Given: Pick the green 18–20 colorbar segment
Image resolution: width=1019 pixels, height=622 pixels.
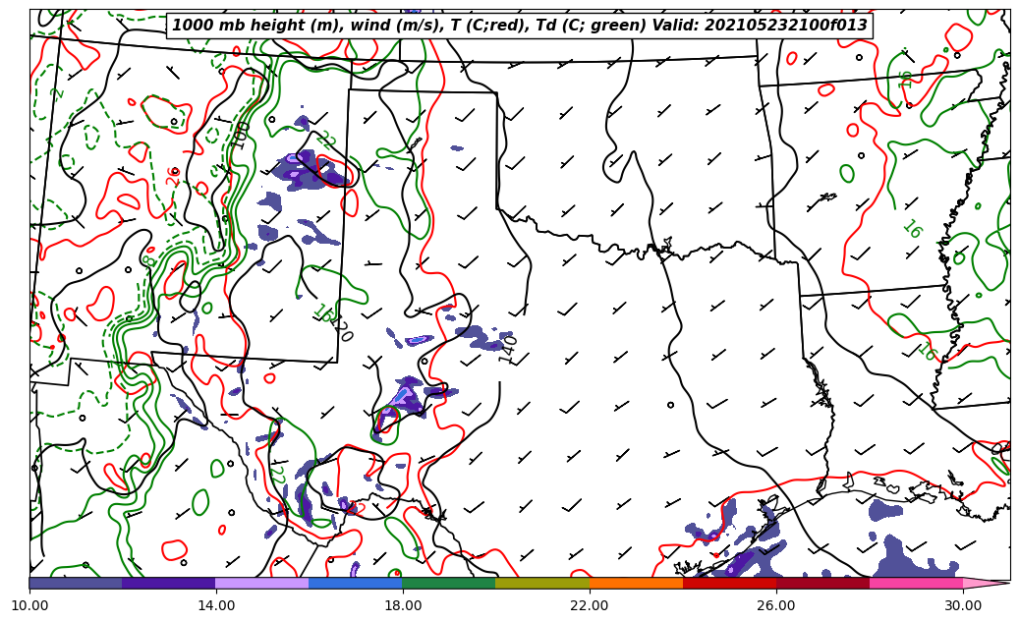Looking at the screenshot, I should [448, 583].
